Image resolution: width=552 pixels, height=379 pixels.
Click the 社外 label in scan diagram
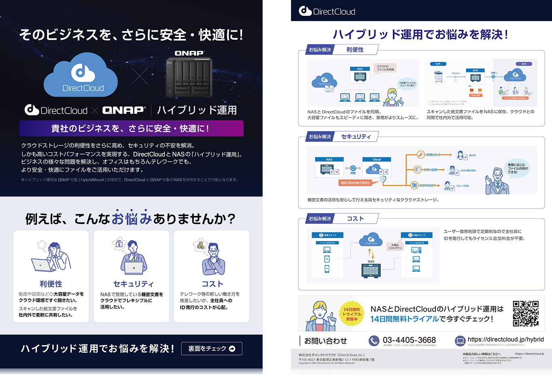point(524,64)
